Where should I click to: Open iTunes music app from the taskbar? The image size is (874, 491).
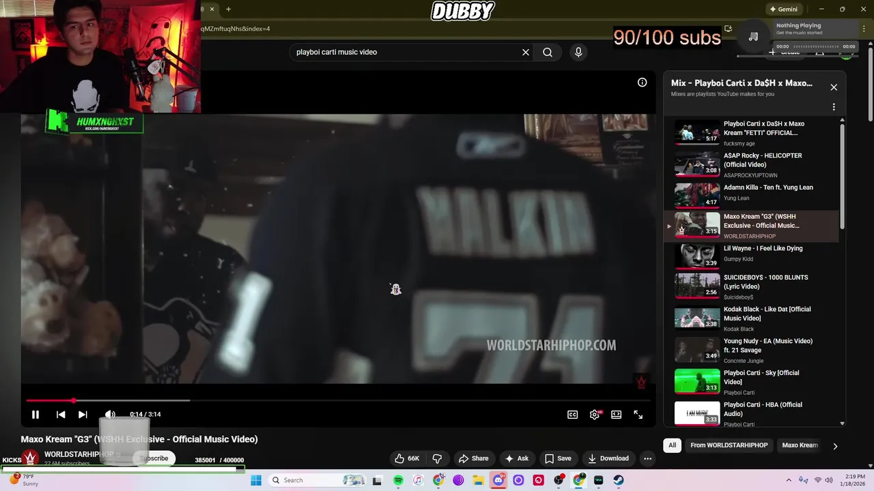[x=418, y=480]
